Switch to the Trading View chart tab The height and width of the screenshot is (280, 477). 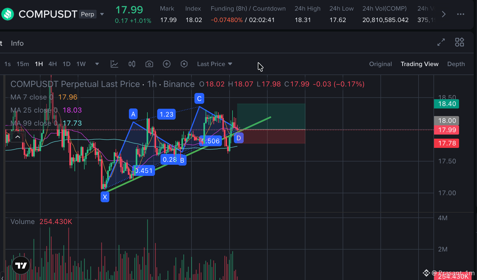pyautogui.click(x=420, y=64)
